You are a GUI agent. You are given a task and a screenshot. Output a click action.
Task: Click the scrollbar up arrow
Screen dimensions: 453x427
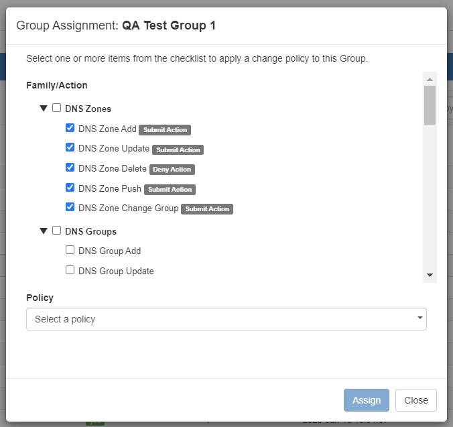coord(430,79)
